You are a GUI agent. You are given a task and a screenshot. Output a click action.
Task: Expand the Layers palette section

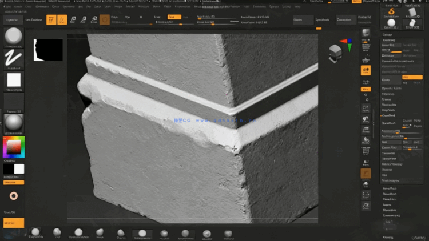point(387,204)
